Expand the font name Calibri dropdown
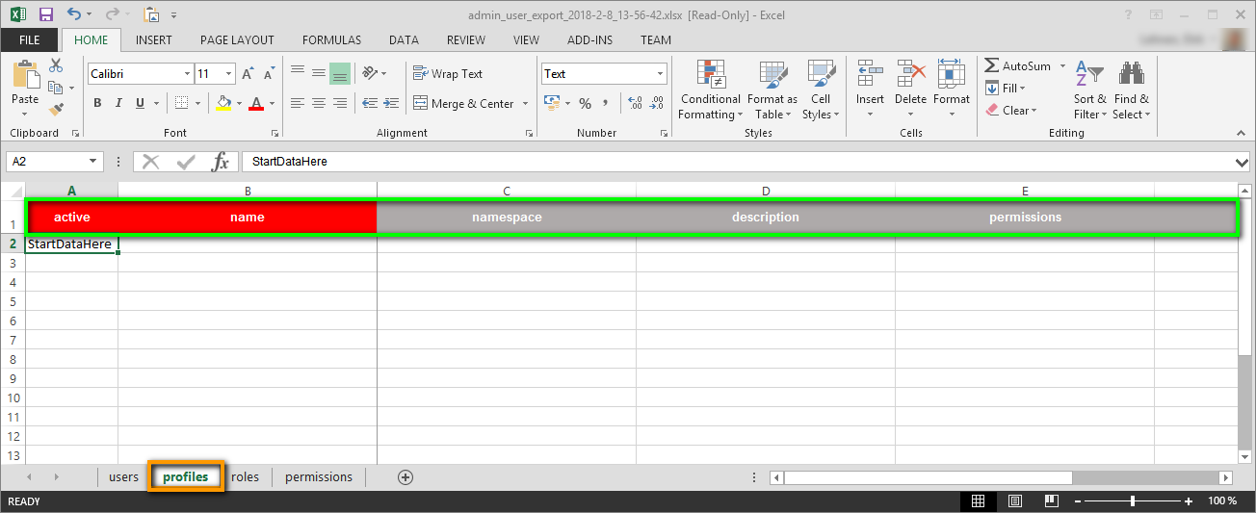Image resolution: width=1256 pixels, height=513 pixels. pos(187,74)
